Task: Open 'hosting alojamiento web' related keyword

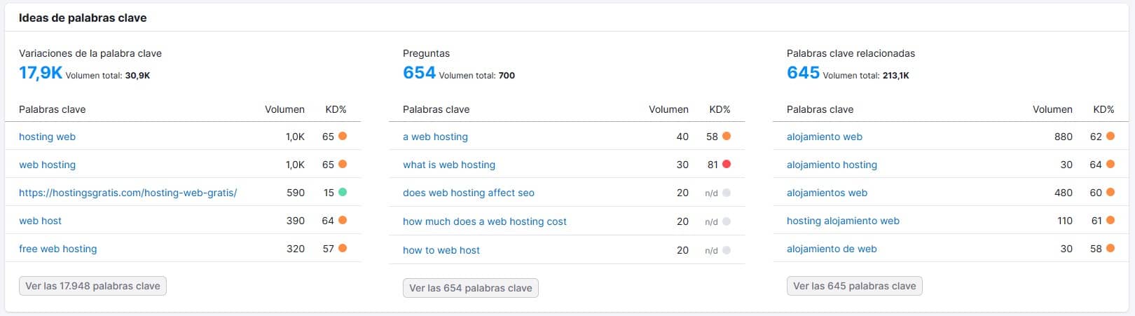Action: tap(843, 221)
